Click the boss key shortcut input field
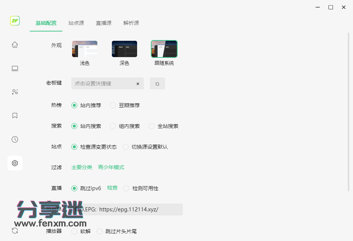Viewport: 353px width, 241px height. click(104, 83)
